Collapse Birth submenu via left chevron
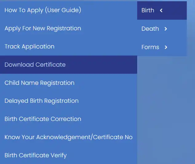 [x=161, y=10]
